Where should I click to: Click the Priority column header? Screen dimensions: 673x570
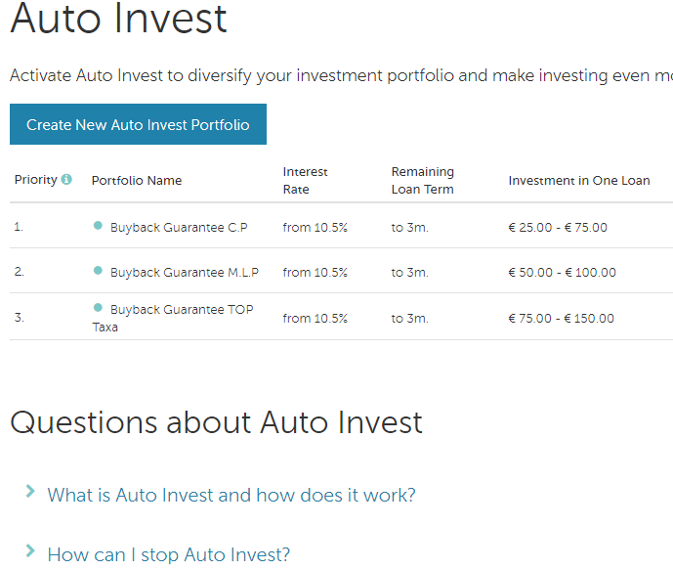35,180
